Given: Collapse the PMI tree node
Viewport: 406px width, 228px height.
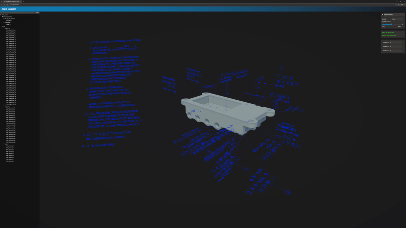Looking at the screenshot, I should click(x=2, y=26).
